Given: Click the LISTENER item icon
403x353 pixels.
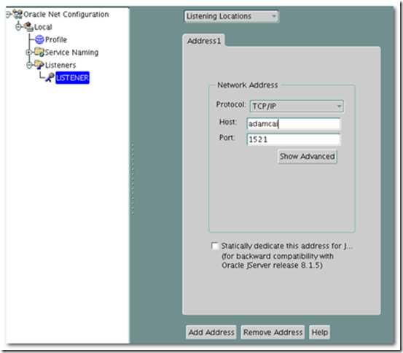Looking at the screenshot, I should [50, 77].
